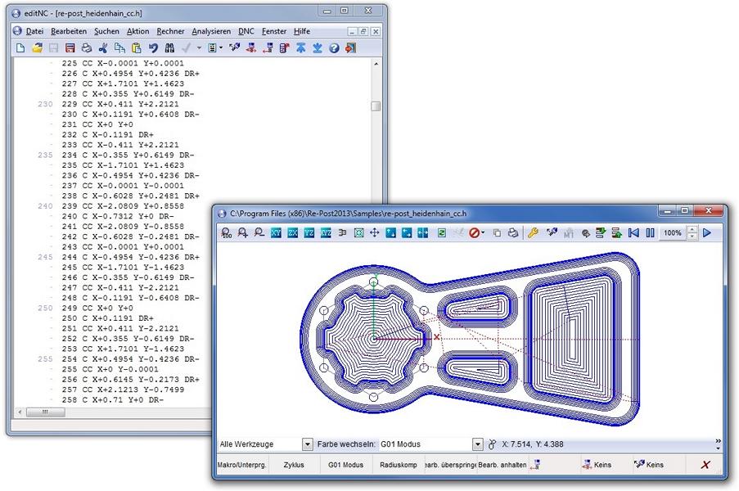The image size is (739, 491).
Task: Open the help question mark icon
Action: [334, 48]
